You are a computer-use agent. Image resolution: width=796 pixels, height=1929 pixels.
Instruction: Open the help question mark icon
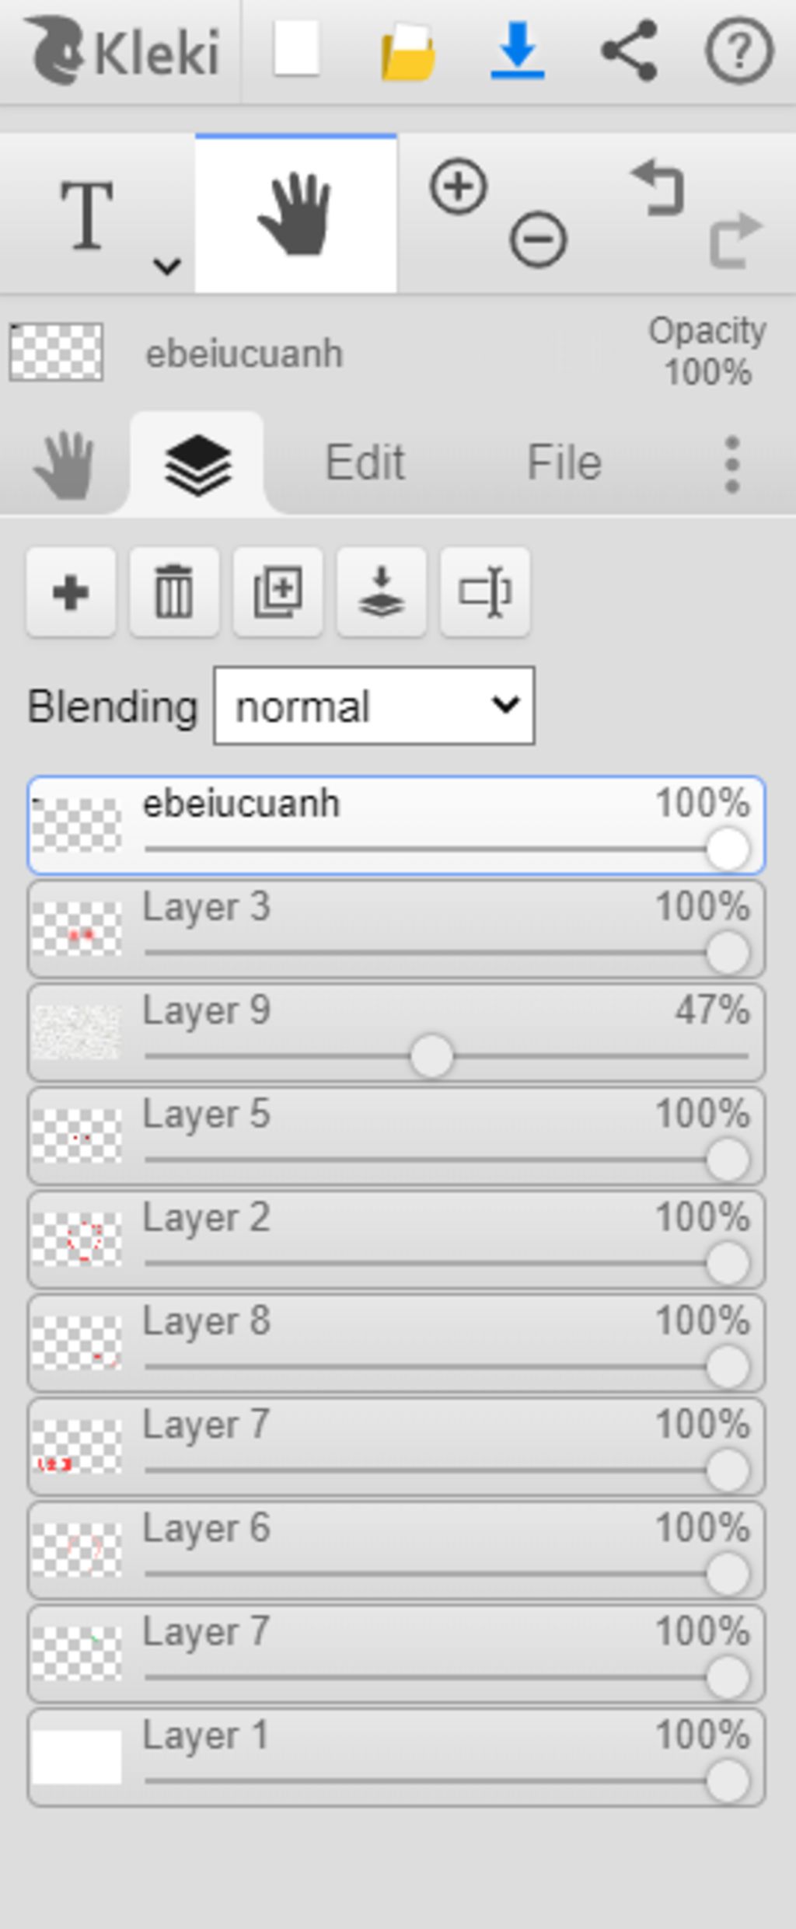pyautogui.click(x=739, y=51)
